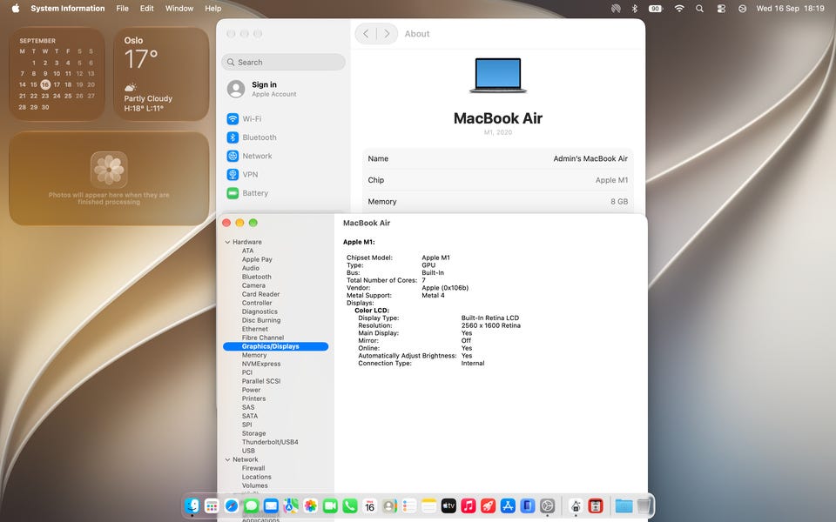Open Maps from the Dock
Viewport: 836px width, 522px height.
pyautogui.click(x=291, y=505)
